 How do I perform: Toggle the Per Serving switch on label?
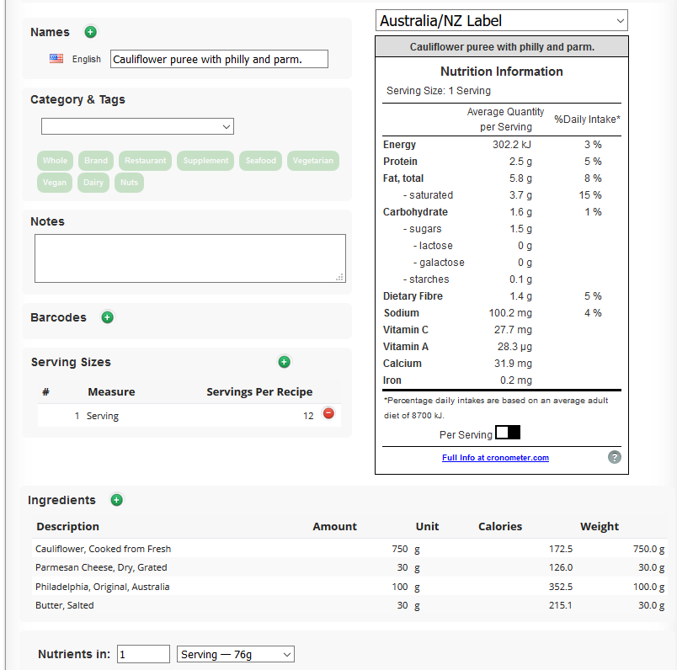click(x=508, y=433)
